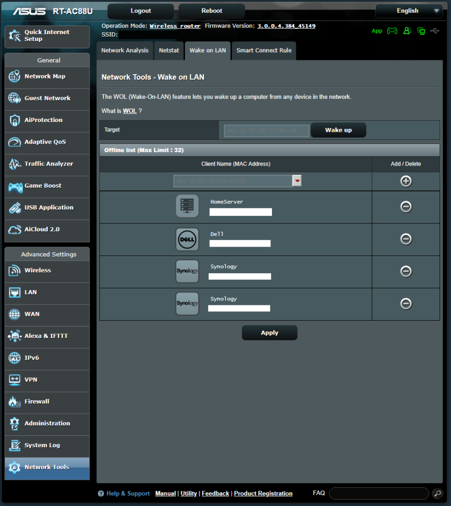Select the Network Analysis tab
Viewport: 451px width, 506px height.
[x=125, y=50]
